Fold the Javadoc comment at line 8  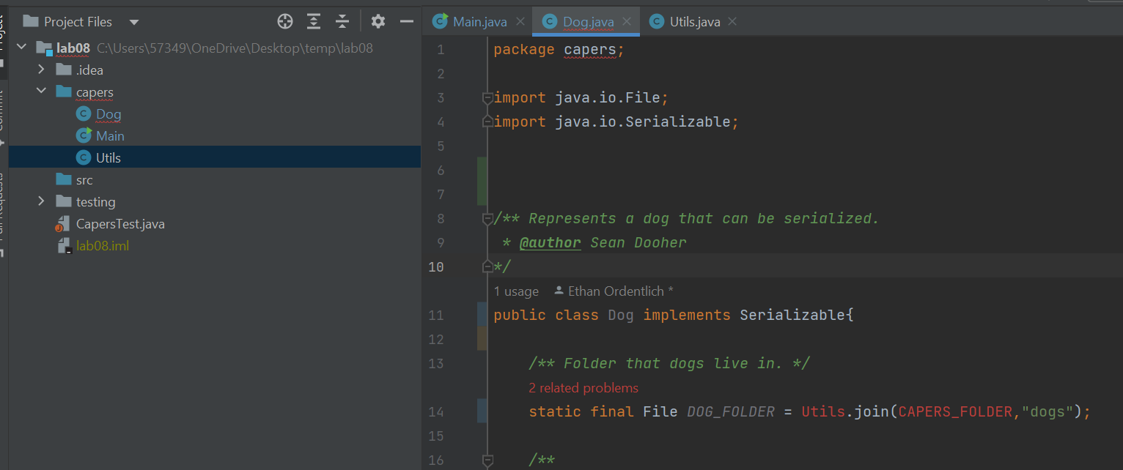487,218
